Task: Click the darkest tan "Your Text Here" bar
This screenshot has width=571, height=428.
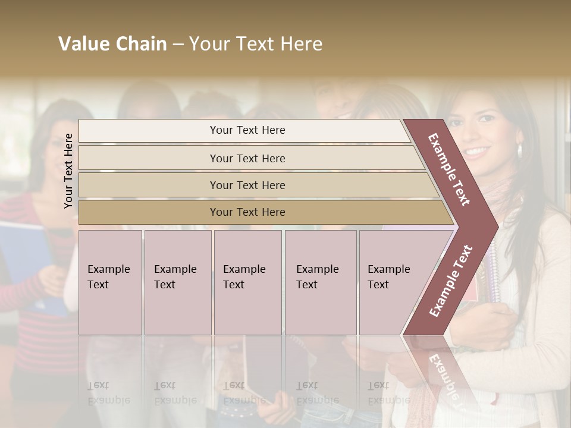Action: 247,212
